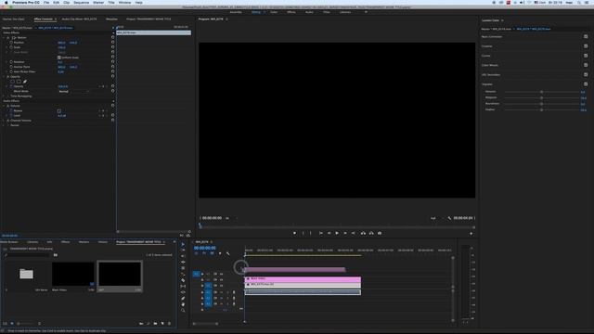Image resolution: width=594 pixels, height=334 pixels.
Task: Switch to Color workspace
Action: (x=274, y=12)
